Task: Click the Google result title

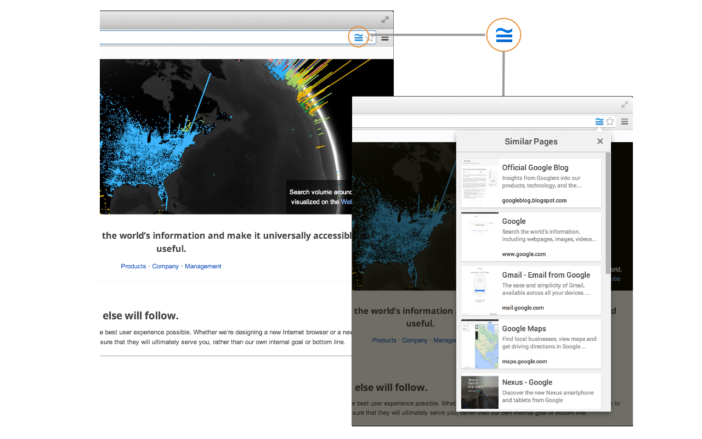Action: tap(514, 222)
